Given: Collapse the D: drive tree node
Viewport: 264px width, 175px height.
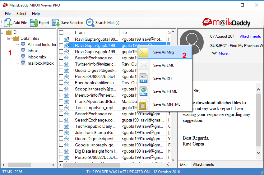Looking at the screenshot, I should coord(2,32).
